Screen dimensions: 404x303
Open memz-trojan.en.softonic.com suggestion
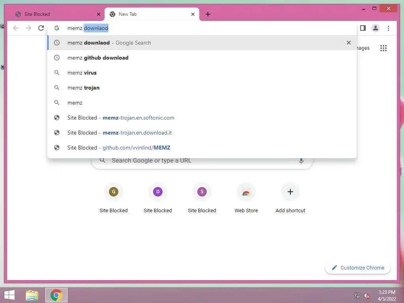point(202,118)
